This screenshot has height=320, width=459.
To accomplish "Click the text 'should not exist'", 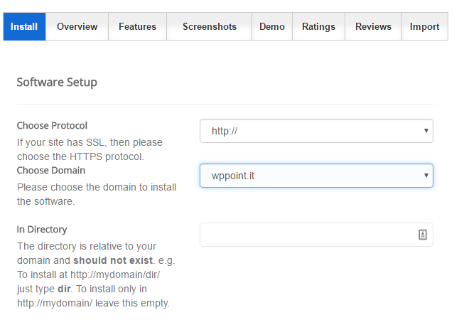I will pyautogui.click(x=113, y=260).
